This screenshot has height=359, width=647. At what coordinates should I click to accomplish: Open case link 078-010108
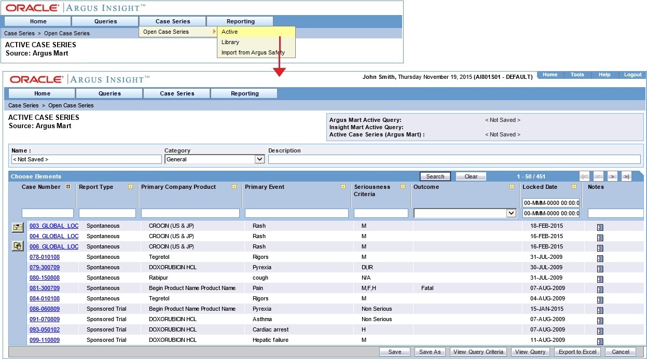(x=45, y=257)
